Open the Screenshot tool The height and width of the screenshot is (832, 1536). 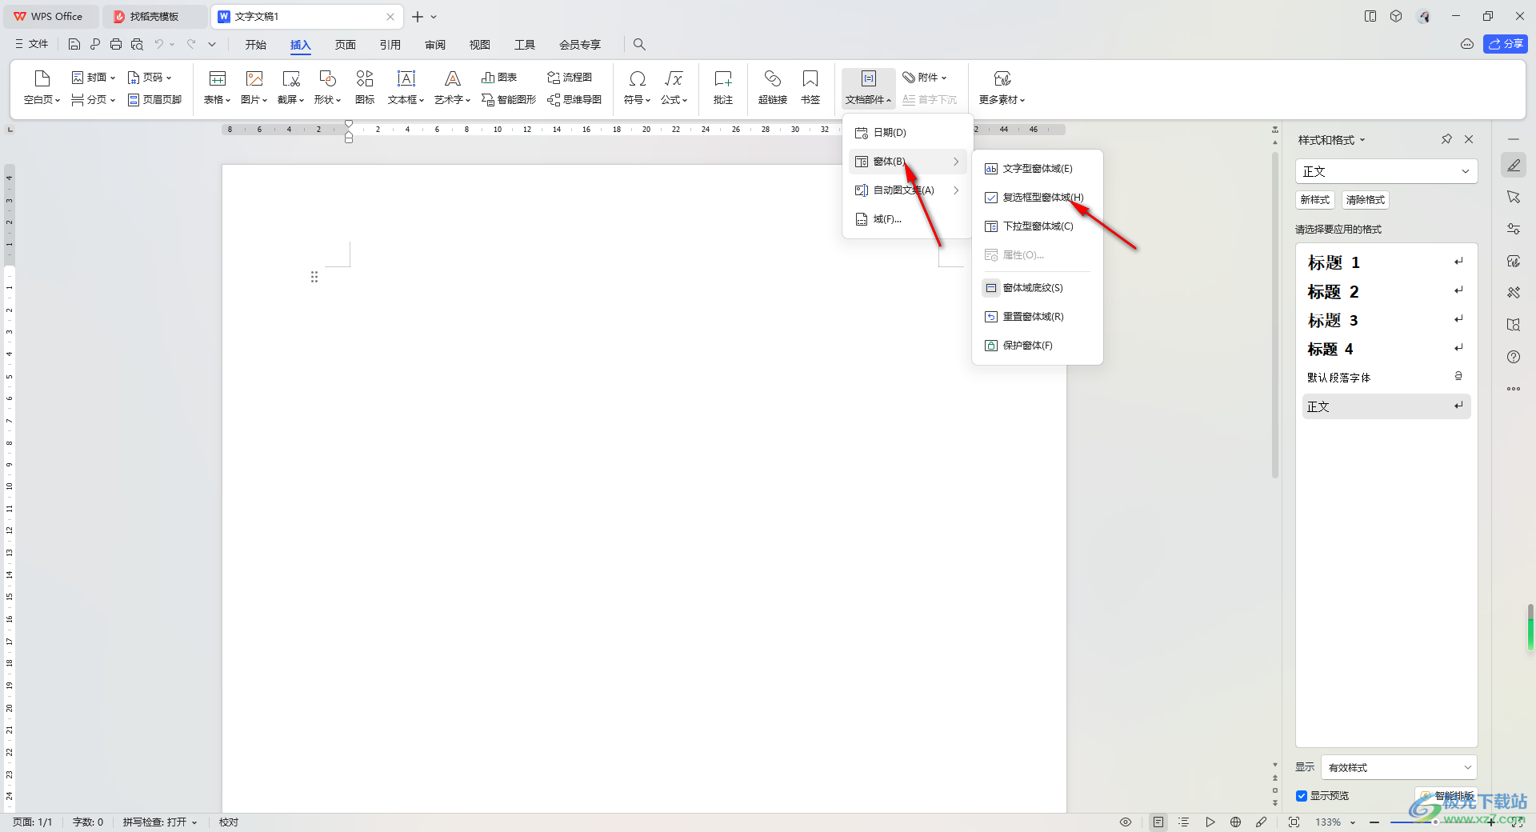click(x=290, y=87)
